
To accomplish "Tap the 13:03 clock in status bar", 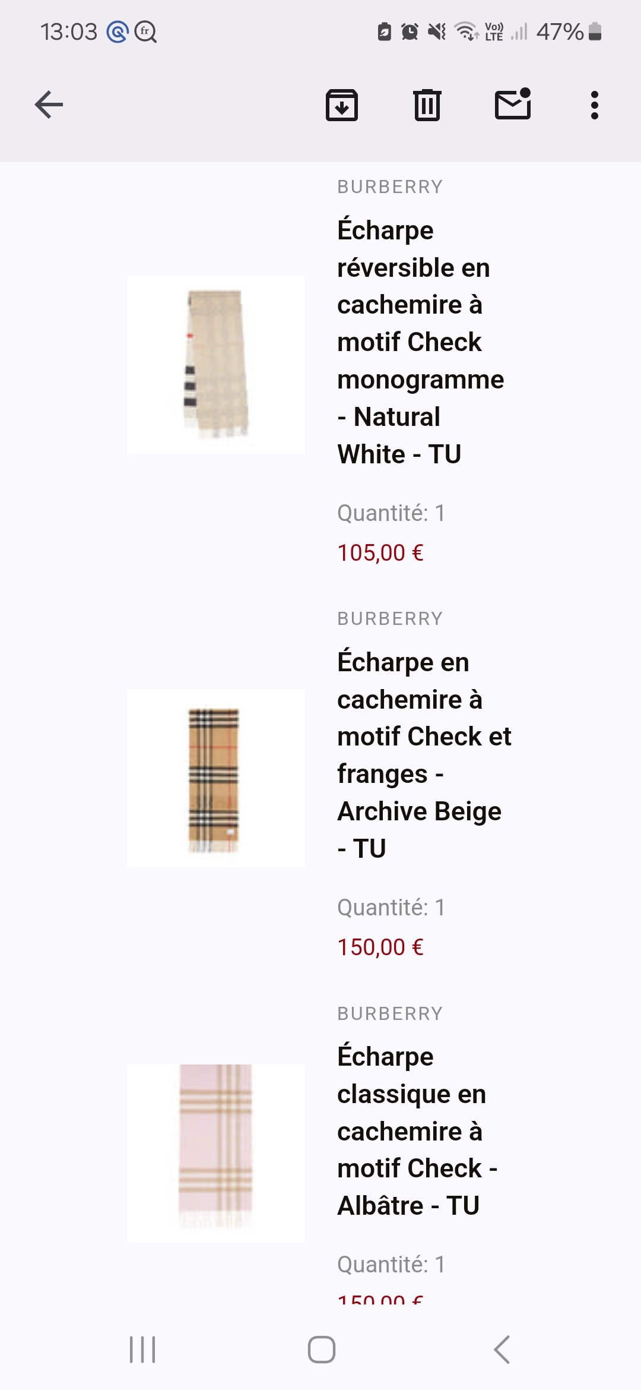I will click(x=69, y=31).
